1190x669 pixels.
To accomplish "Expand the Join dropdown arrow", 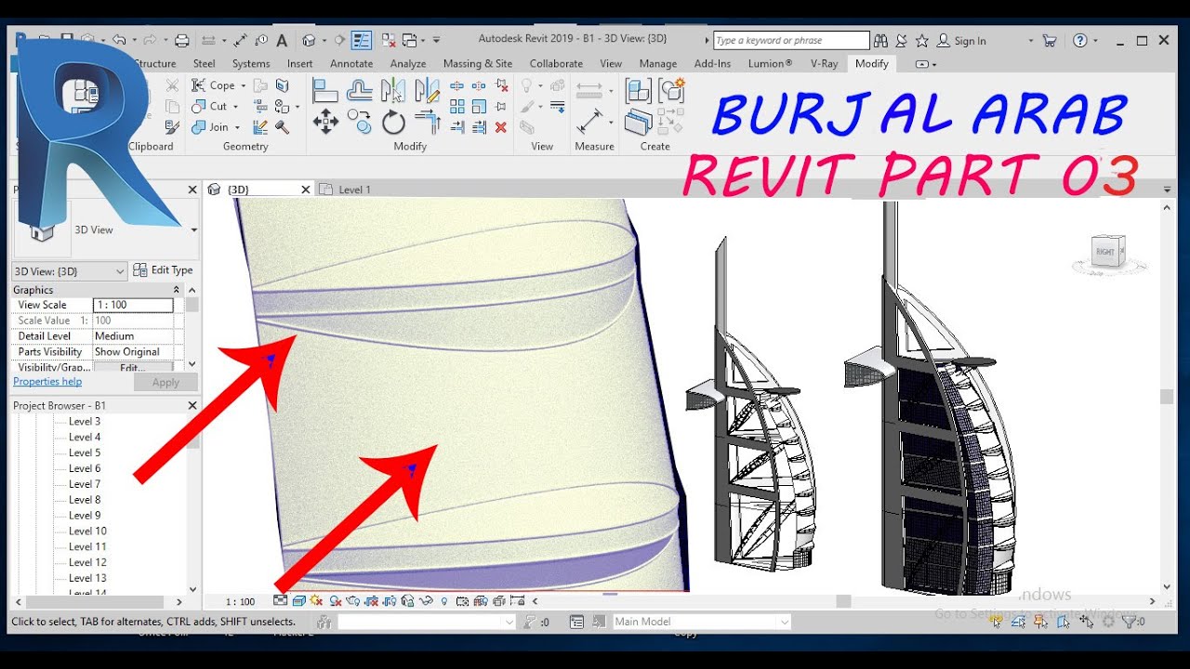I will point(237,127).
